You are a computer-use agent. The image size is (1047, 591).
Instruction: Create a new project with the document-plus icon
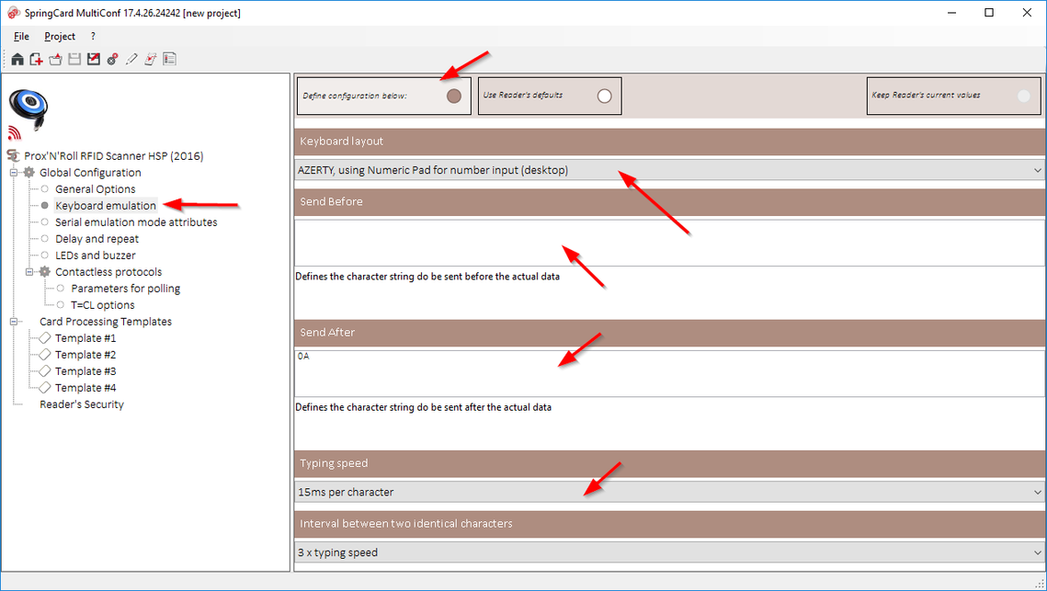click(x=36, y=60)
